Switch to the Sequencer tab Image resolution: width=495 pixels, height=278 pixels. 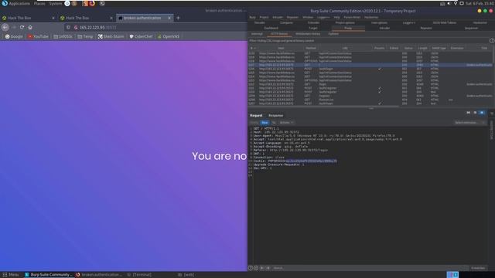[x=471, y=28]
